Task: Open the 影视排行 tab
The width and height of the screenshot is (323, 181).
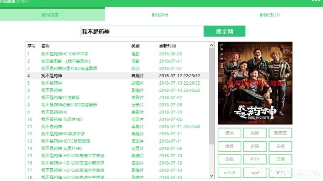Action: [x=160, y=15]
